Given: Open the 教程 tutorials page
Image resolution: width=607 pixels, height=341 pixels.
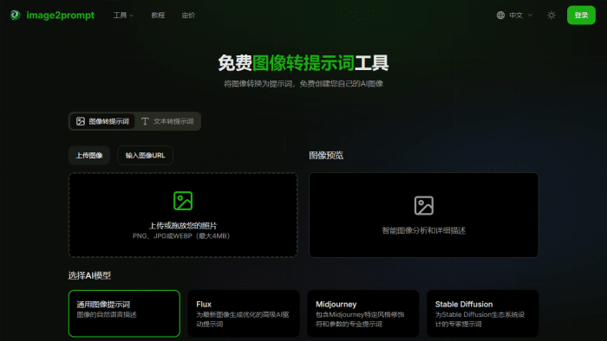Looking at the screenshot, I should tap(158, 15).
